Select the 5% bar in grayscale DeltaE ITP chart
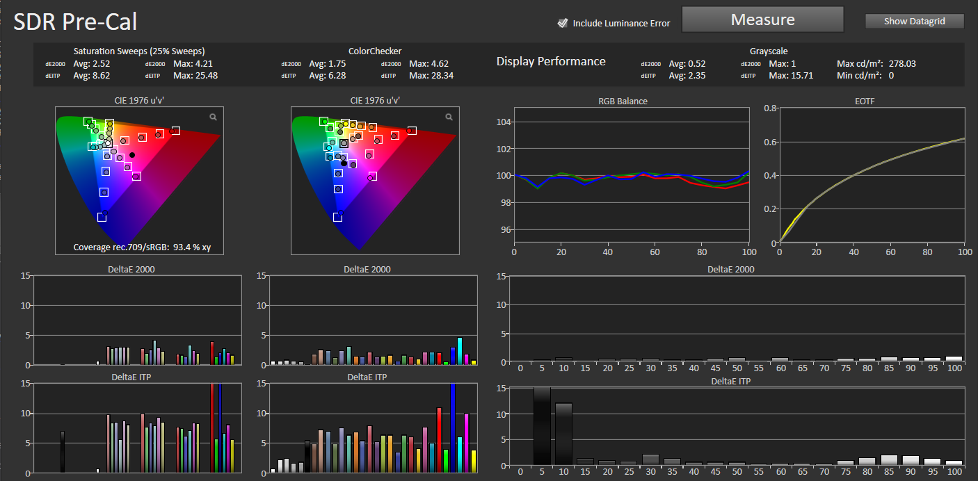Screen dimensions: 978x481 [x=542, y=425]
